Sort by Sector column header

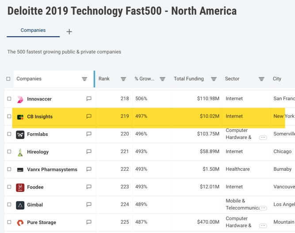pyautogui.click(x=232, y=79)
